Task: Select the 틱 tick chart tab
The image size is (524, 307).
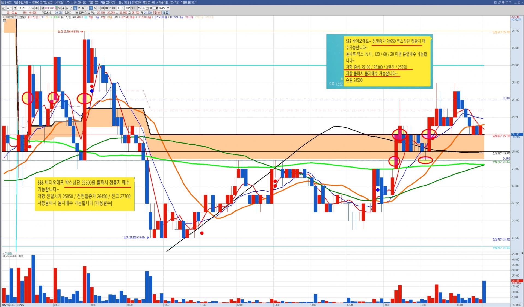Action: coord(83,8)
